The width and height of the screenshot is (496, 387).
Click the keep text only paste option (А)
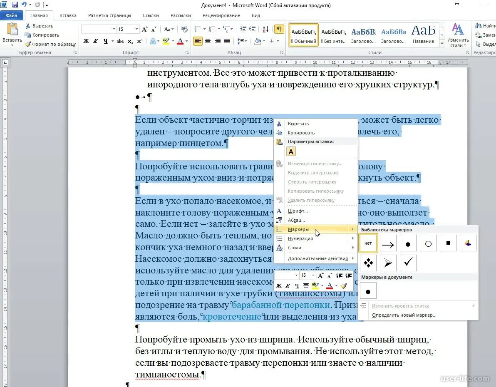coord(290,151)
